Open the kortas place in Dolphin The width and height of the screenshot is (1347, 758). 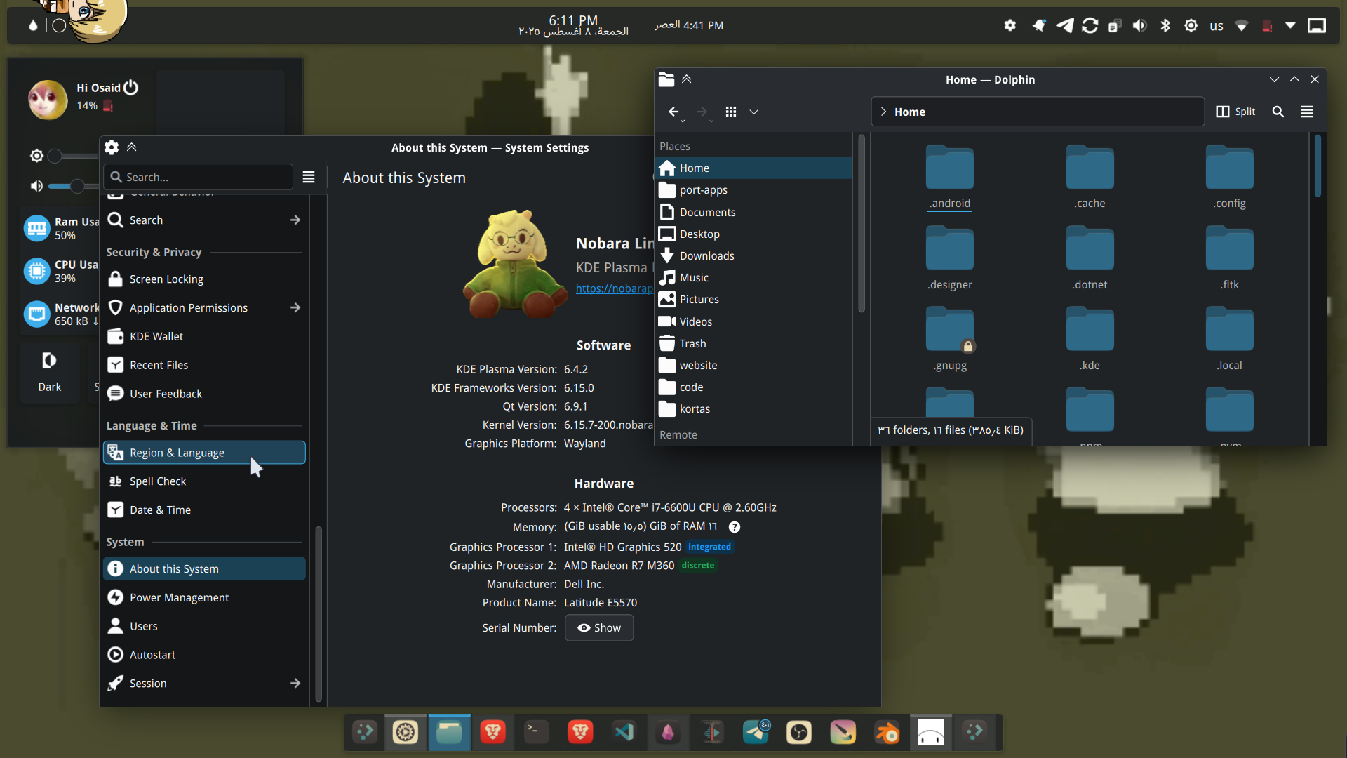click(754, 409)
